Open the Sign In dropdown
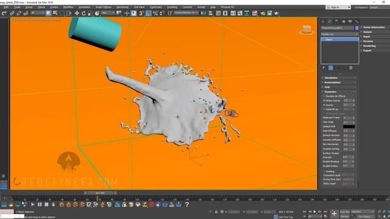390x219 pixels. [x=338, y=7]
